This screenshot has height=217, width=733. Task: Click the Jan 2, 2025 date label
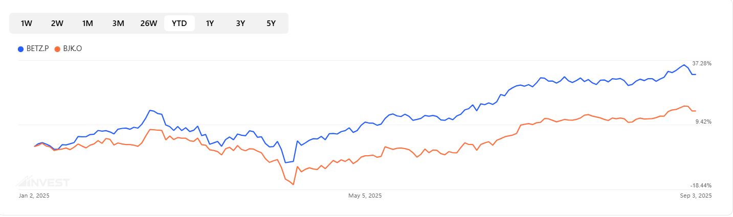point(34,196)
